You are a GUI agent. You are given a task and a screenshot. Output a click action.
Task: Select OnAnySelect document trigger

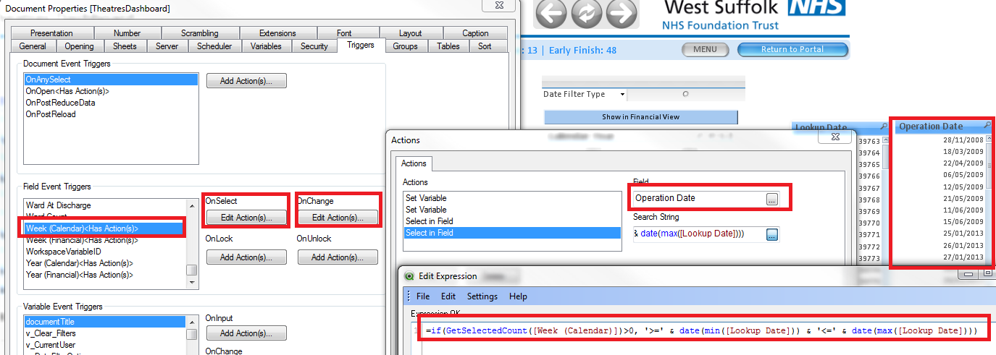pyautogui.click(x=110, y=80)
